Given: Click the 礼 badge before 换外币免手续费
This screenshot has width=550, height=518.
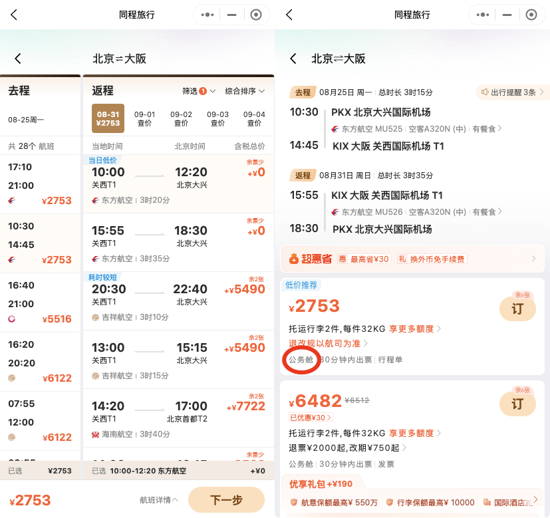Looking at the screenshot, I should [402, 259].
